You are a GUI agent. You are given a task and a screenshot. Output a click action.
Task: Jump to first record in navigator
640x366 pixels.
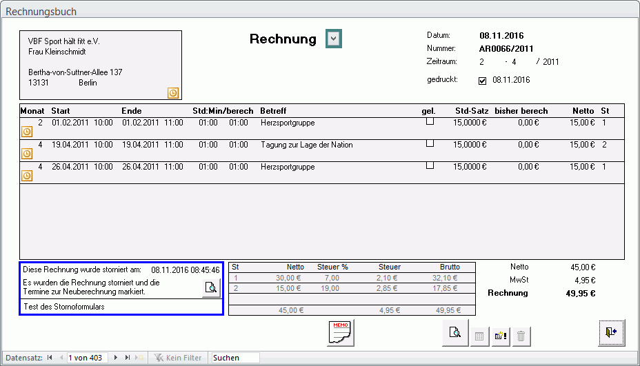point(50,358)
